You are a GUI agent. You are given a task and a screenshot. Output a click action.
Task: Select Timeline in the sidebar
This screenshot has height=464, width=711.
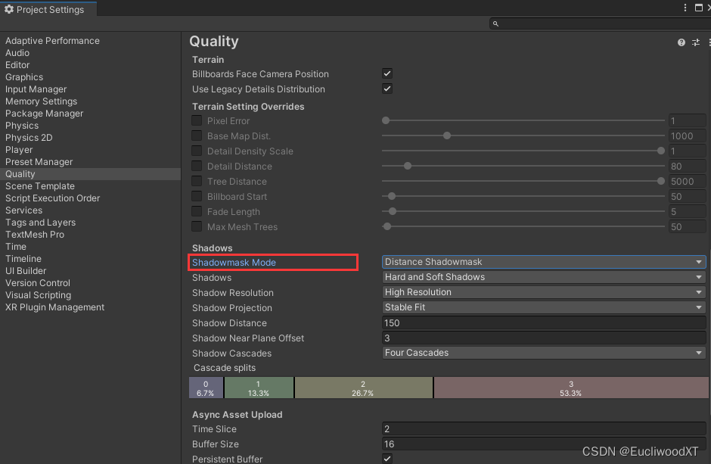[23, 259]
